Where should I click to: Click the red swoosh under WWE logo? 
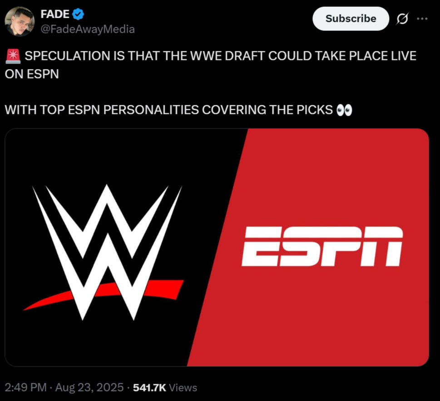point(103,294)
